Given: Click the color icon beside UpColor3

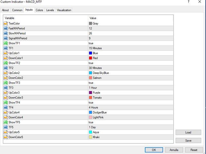Looking at the screenshot, I should pyautogui.click(x=6, y=93).
